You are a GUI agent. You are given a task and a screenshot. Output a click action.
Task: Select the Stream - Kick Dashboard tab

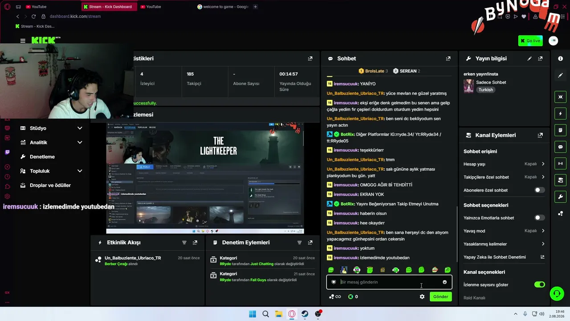point(110,7)
